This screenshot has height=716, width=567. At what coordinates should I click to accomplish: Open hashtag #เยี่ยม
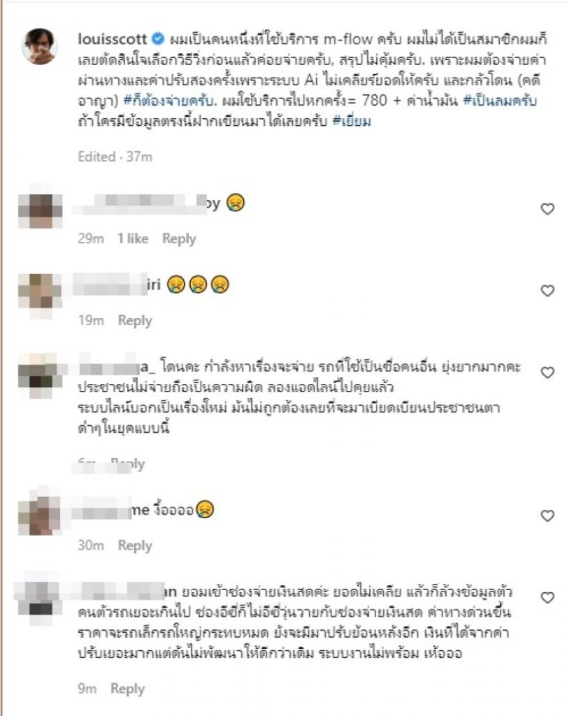(x=352, y=121)
